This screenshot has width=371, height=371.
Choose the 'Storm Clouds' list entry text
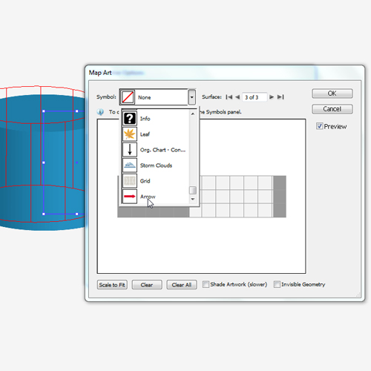click(156, 165)
